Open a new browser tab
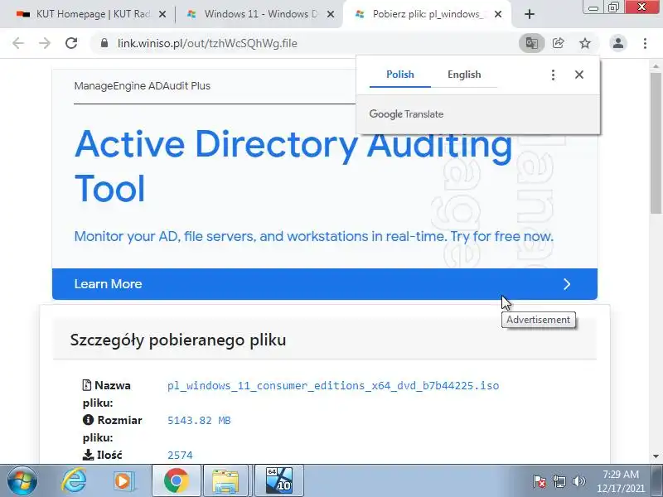Viewport: 663px width, 497px height. 529,14
